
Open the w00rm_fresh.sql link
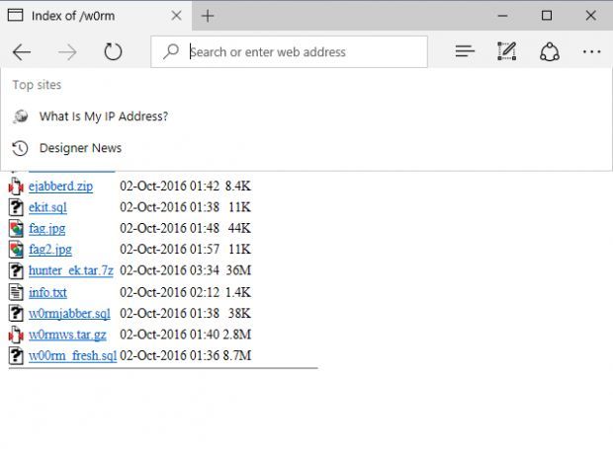pos(72,355)
